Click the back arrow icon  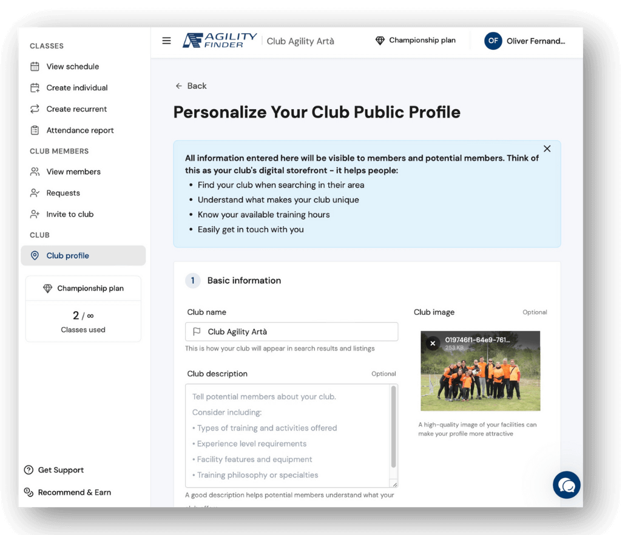click(178, 86)
